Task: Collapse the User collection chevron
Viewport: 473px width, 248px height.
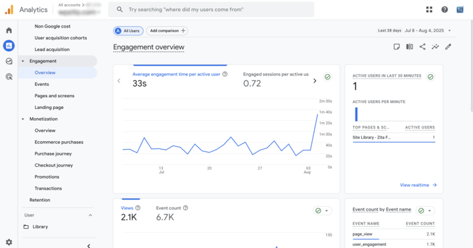Action: (x=90, y=215)
